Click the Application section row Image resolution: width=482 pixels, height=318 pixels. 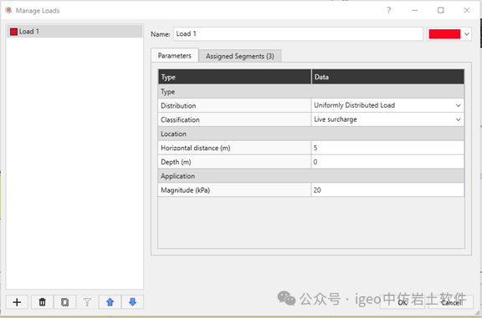(311, 176)
